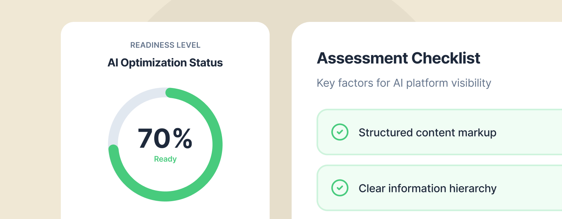Click the green "Ready" status label
Image resolution: width=562 pixels, height=219 pixels.
[165, 159]
